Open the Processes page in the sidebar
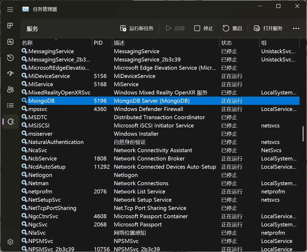This screenshot has width=307, height=252. pos(10,26)
